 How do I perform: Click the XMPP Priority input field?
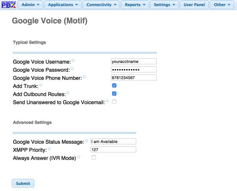point(113,150)
